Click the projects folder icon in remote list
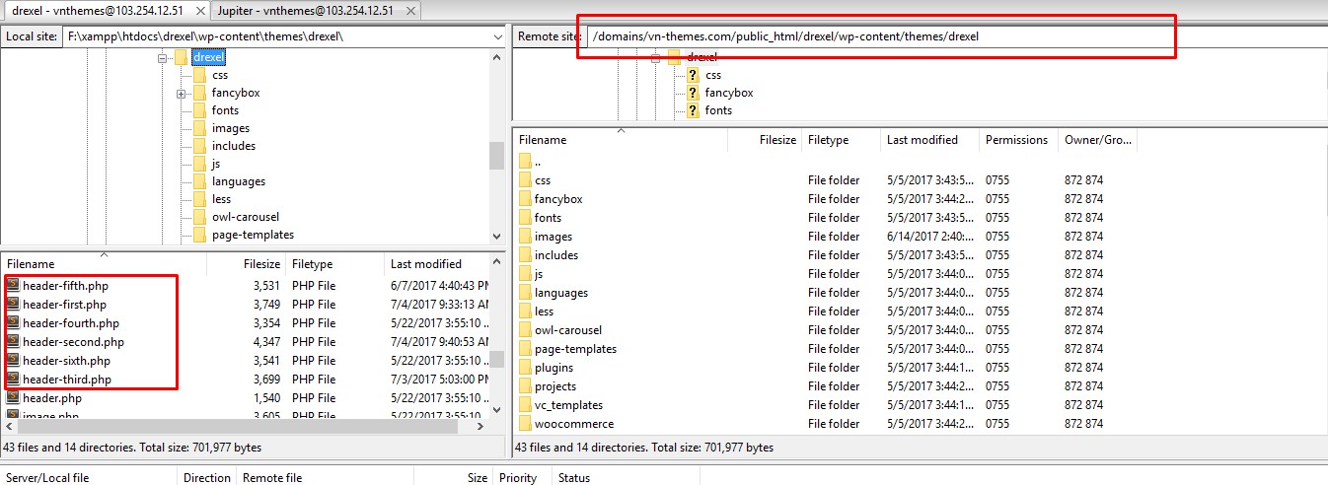 coord(525,386)
